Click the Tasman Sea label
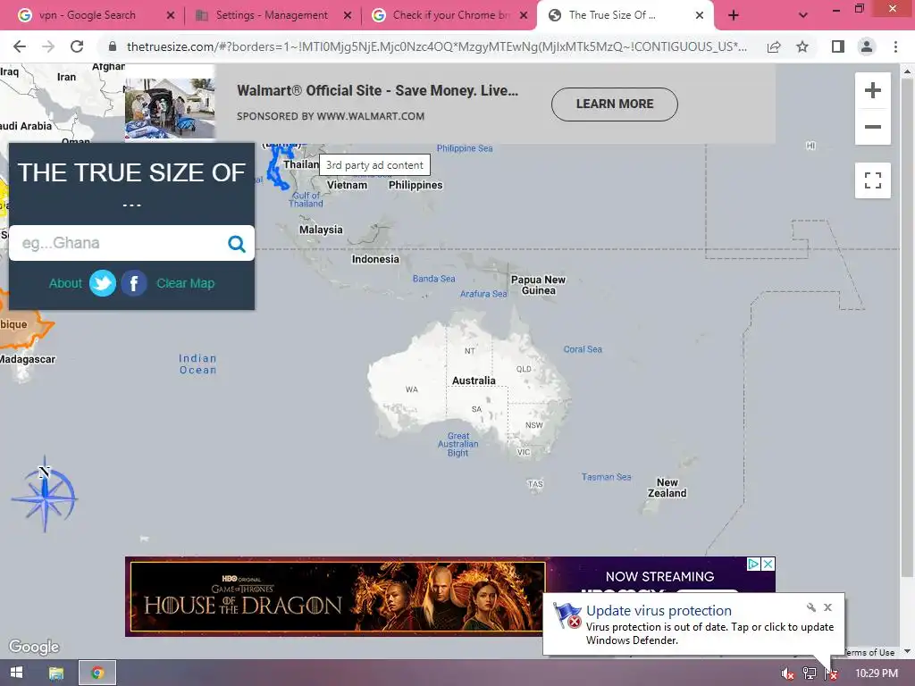The image size is (915, 686). (607, 477)
